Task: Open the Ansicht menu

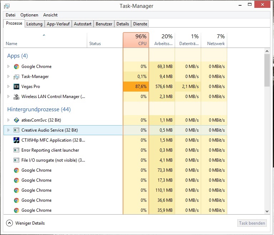Action: pyautogui.click(x=50, y=15)
